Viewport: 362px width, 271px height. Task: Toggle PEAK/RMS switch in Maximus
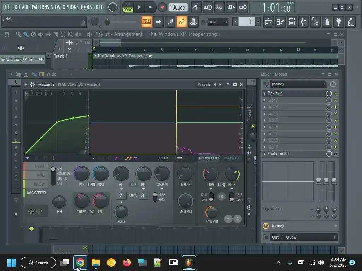pyautogui.click(x=155, y=197)
